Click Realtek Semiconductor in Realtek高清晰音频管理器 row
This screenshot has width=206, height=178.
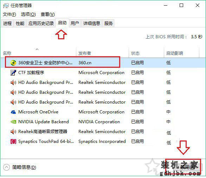[x=102, y=132]
